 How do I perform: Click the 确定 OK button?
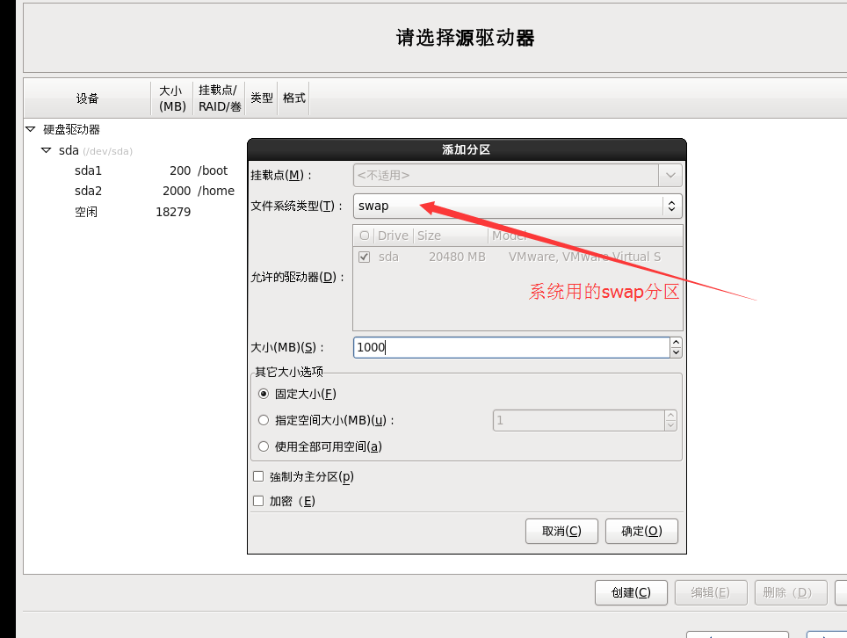click(641, 531)
